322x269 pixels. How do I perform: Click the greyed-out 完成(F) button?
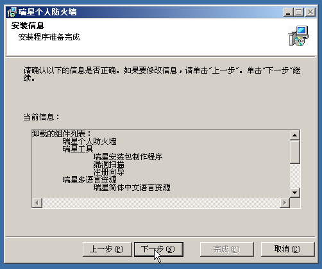pyautogui.click(x=227, y=249)
